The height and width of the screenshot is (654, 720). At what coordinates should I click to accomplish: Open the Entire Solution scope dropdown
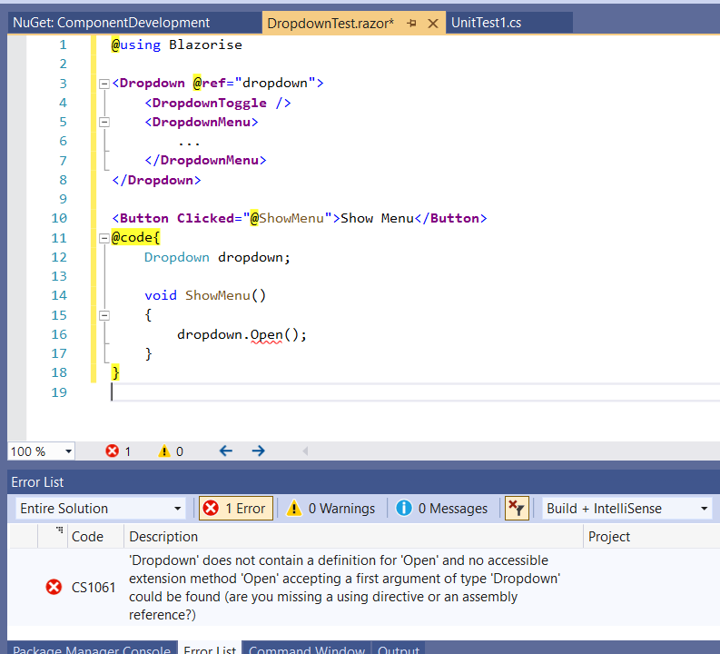coord(100,509)
